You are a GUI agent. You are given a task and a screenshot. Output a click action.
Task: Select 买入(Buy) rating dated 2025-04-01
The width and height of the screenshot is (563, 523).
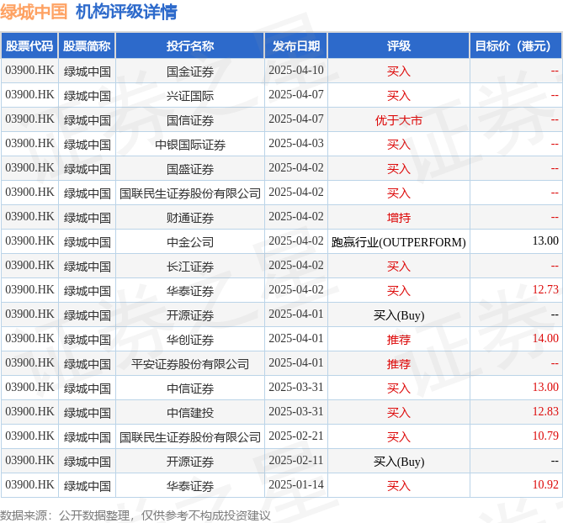[x=399, y=315]
